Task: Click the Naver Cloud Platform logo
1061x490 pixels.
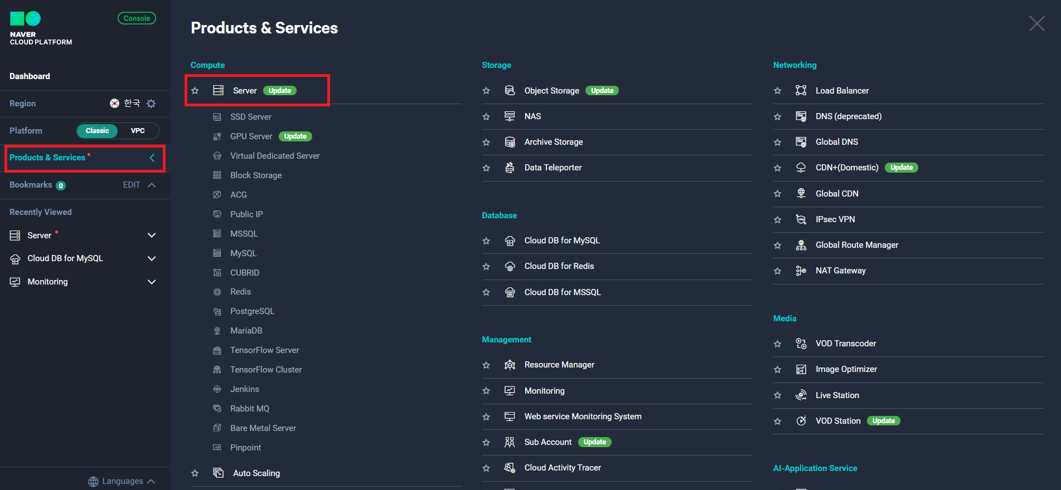Action: [41, 28]
